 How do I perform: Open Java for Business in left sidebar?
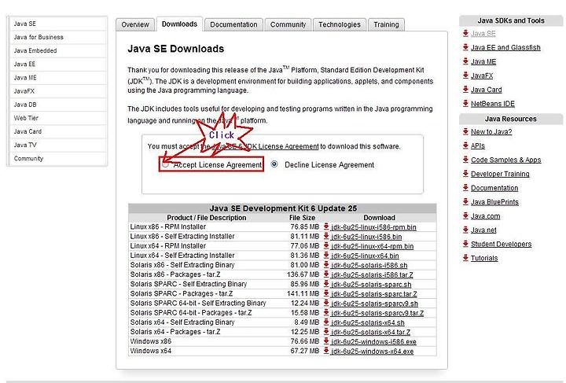tap(58, 37)
